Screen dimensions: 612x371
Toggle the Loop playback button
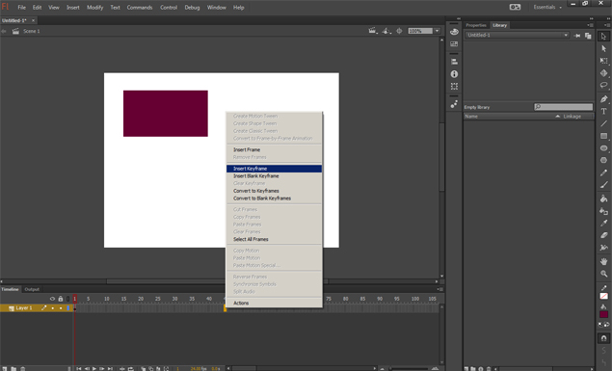click(131, 368)
